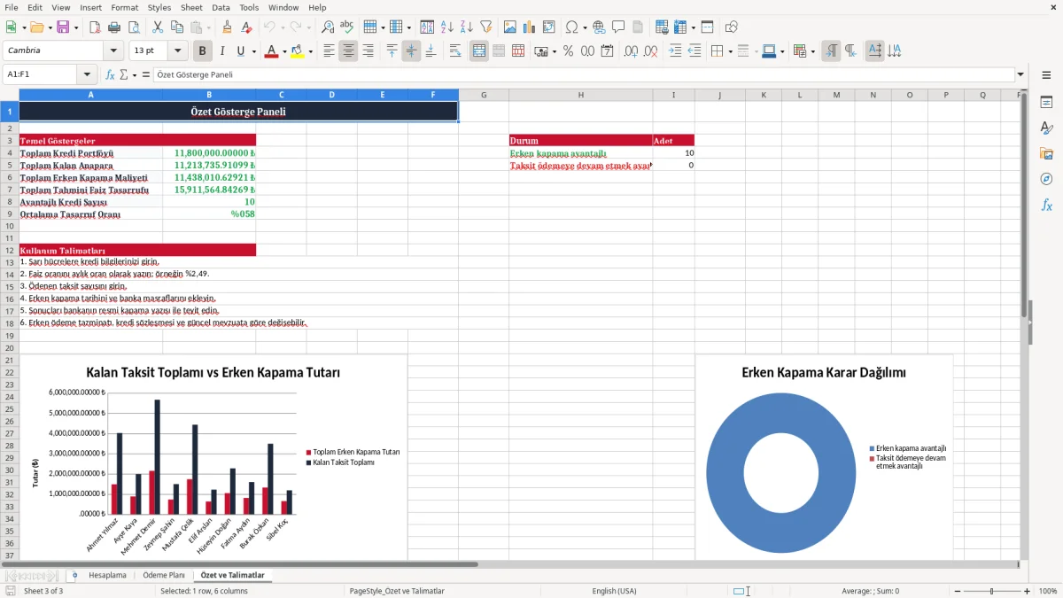
Task: Click the Sum sigma button
Action: pos(123,75)
